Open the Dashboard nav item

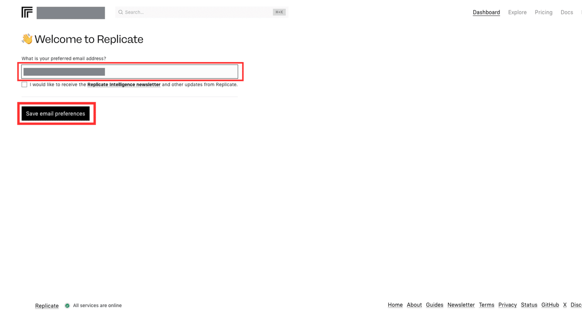coord(486,13)
